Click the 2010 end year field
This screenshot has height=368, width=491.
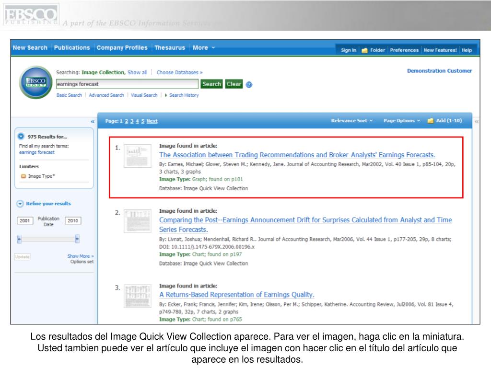click(73, 220)
